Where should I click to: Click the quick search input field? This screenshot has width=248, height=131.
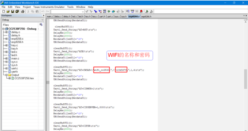pyautogui.click(x=66, y=12)
